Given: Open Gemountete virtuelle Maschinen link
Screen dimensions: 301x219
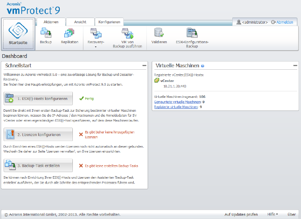Looking at the screenshot, I should pos(177,102).
